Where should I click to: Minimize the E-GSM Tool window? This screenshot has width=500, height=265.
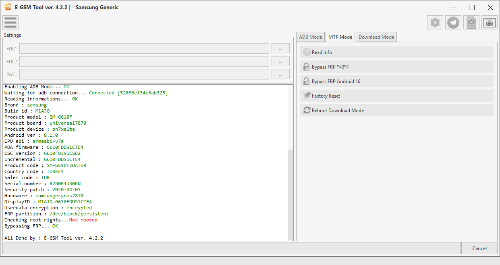click(x=453, y=7)
